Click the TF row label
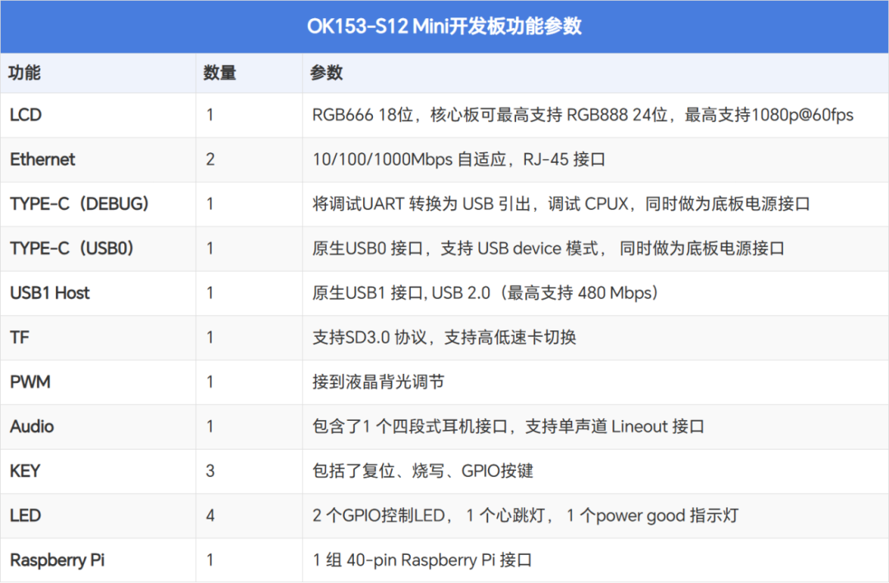Screen dimensions: 889x583 point(18,338)
